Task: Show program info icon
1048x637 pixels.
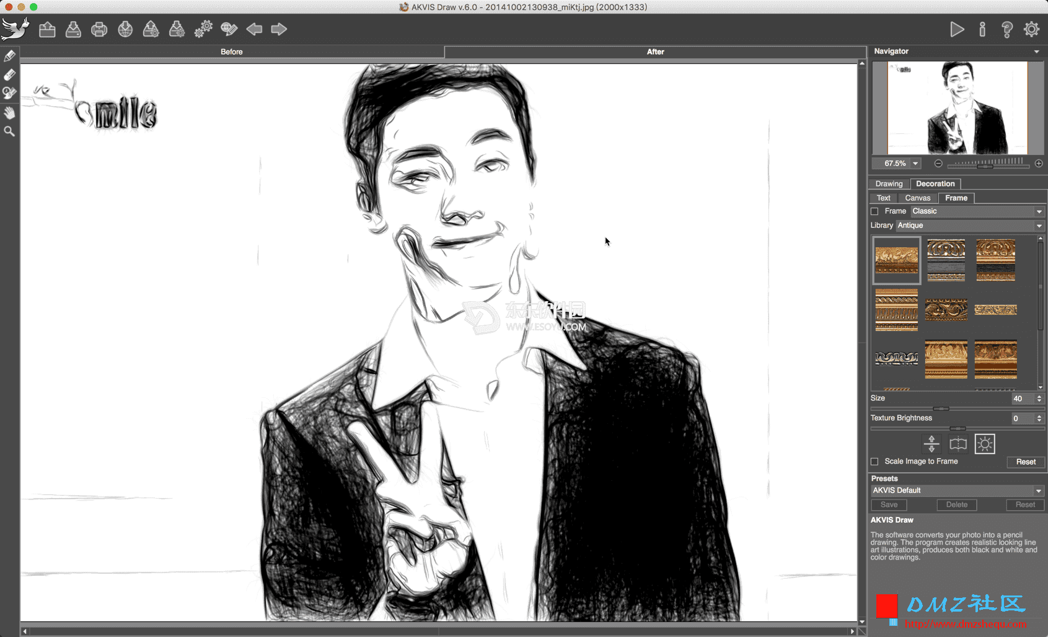Action: click(x=982, y=29)
